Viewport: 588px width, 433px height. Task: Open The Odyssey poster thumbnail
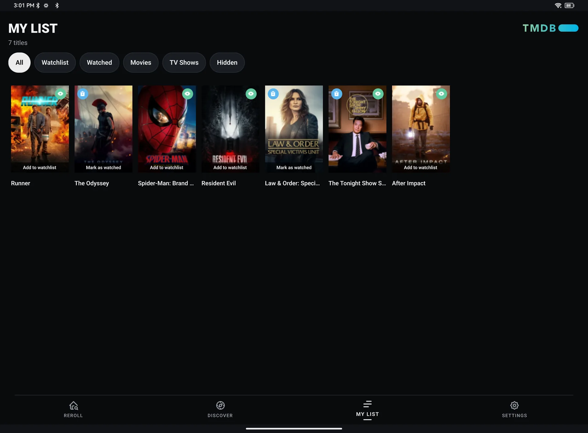(x=104, y=129)
